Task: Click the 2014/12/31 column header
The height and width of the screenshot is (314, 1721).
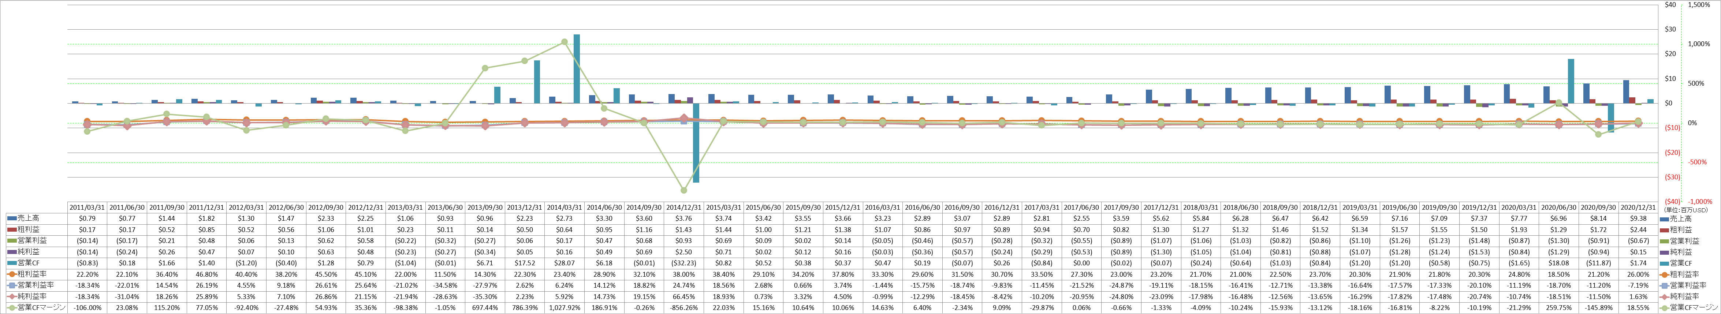Action: point(684,208)
